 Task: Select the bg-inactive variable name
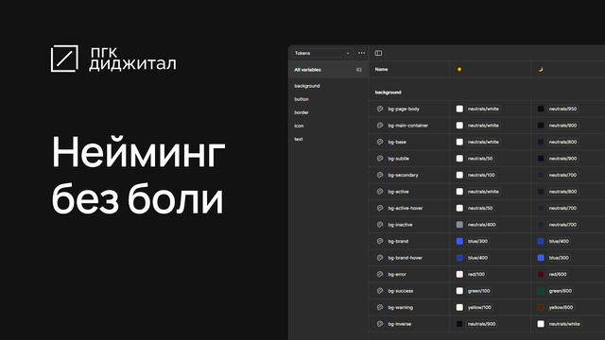(x=400, y=225)
